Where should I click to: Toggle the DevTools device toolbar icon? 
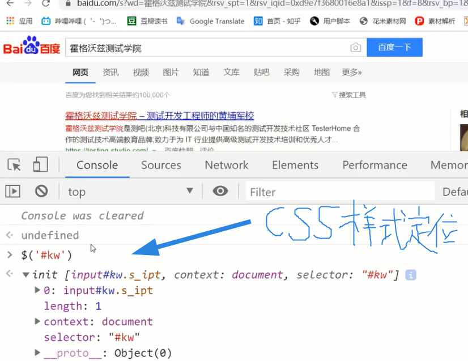[x=40, y=164]
